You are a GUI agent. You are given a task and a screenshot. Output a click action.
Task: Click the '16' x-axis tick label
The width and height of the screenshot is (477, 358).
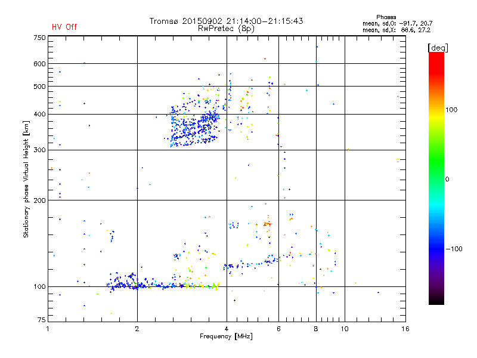[x=405, y=329]
